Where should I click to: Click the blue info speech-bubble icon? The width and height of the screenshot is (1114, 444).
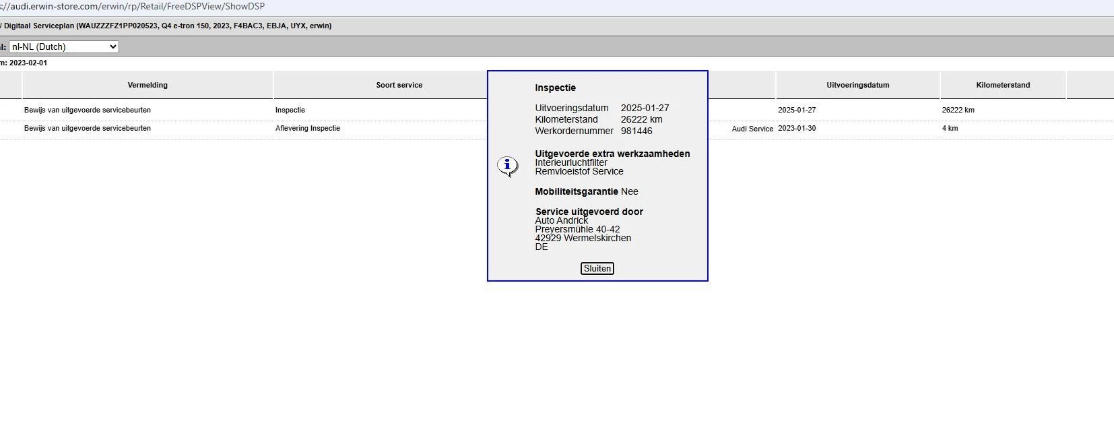click(x=507, y=166)
